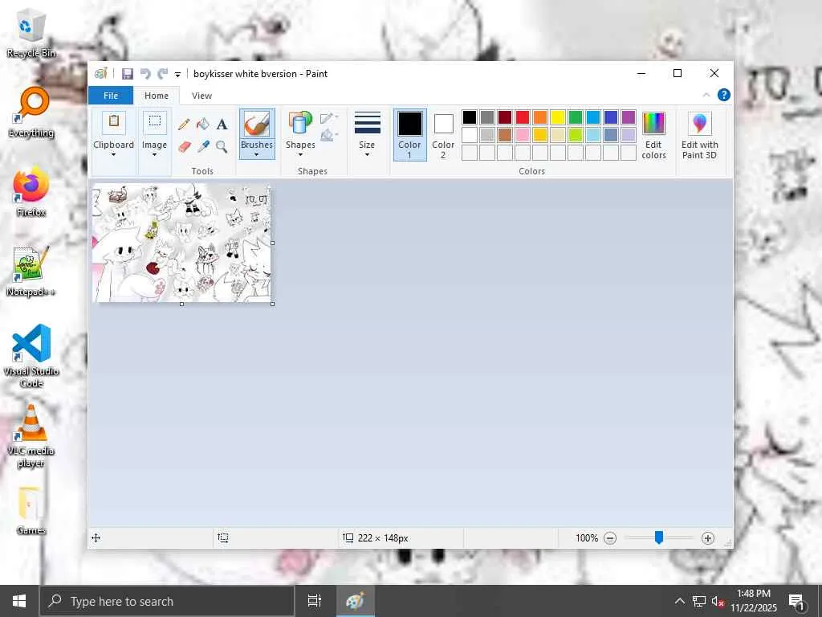This screenshot has height=617, width=822.
Task: Expand the Image dropdown arrow
Action: [155, 155]
